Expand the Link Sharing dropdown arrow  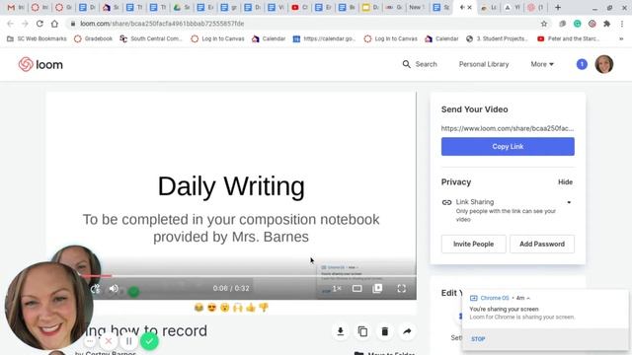(569, 202)
